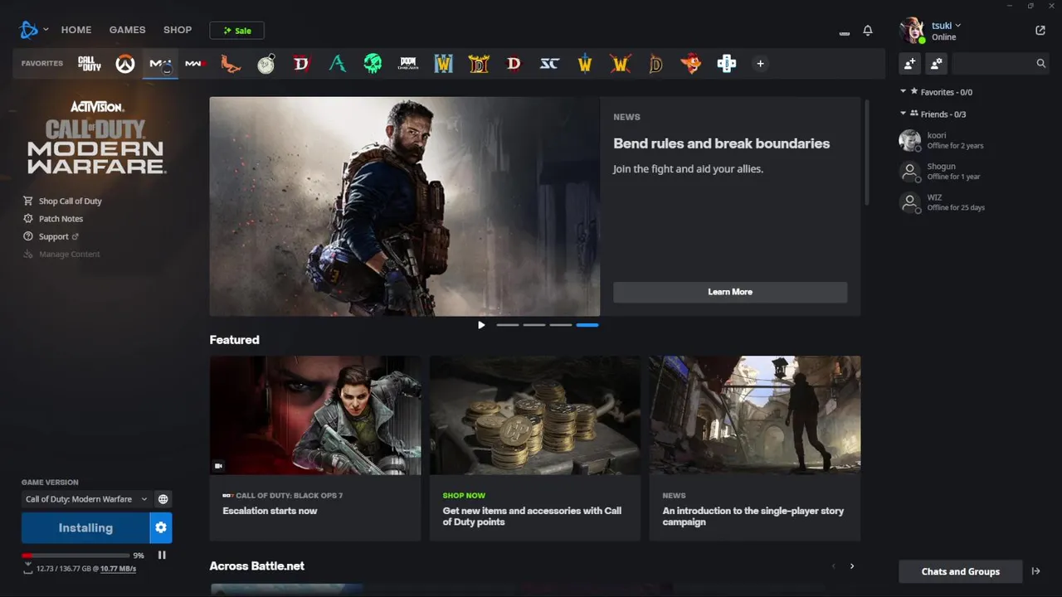This screenshot has width=1062, height=597.
Task: Open game options gear beside Installing
Action: (x=161, y=528)
